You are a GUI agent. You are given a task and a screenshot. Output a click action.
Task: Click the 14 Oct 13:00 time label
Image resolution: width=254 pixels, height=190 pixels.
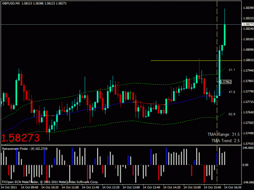[x=131, y=188]
